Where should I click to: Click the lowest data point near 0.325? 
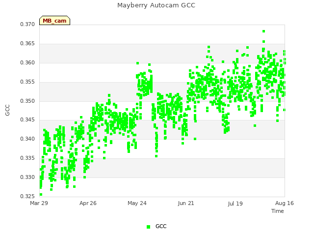click(41, 195)
